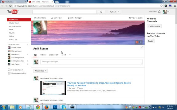Click the channel search magnifier icon
This screenshot has width=177, height=110.
pyautogui.click(x=70, y=55)
